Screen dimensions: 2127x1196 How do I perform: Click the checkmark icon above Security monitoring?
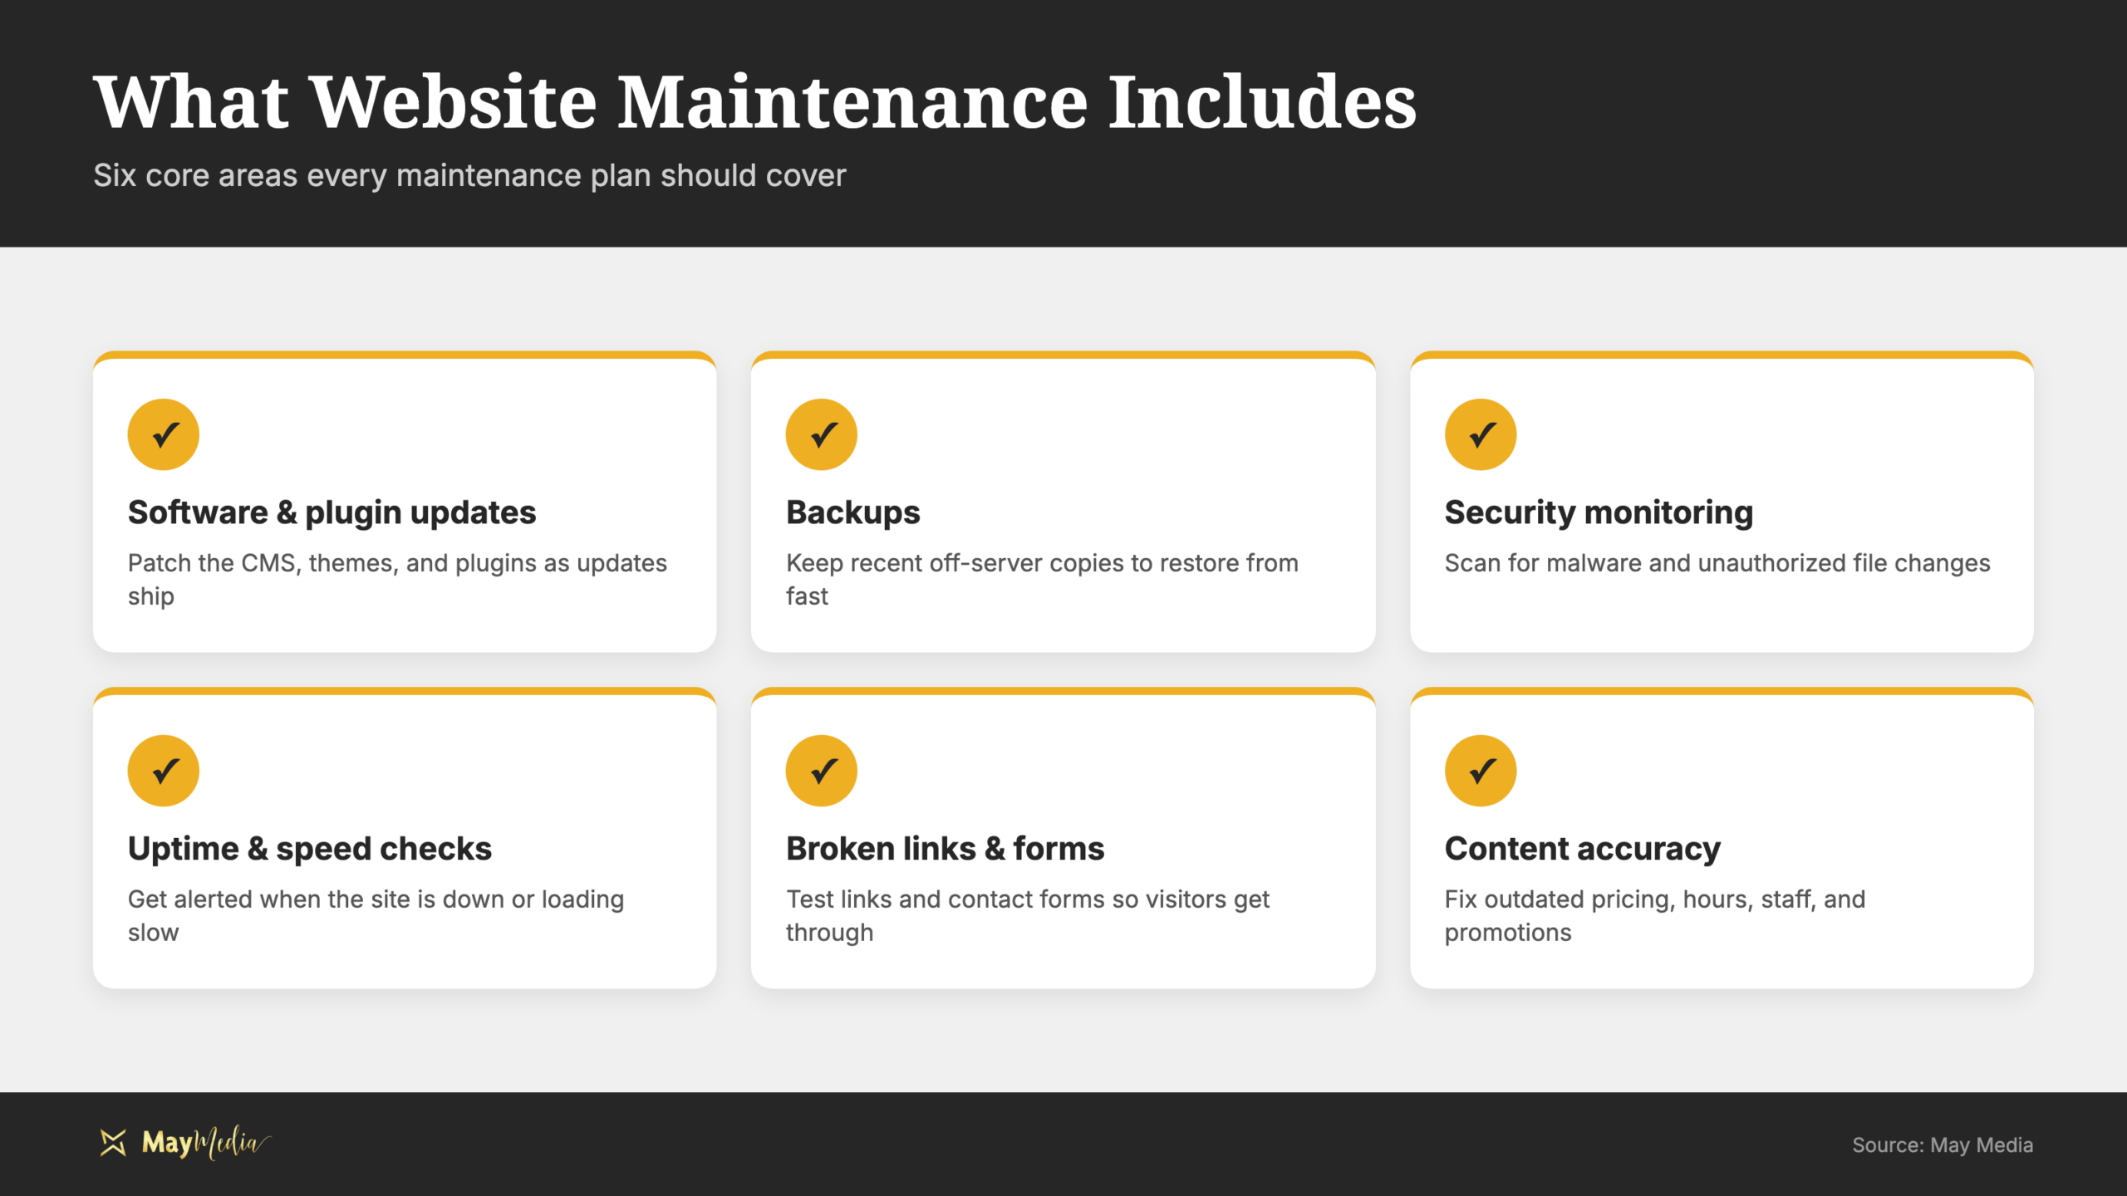pyautogui.click(x=1480, y=434)
